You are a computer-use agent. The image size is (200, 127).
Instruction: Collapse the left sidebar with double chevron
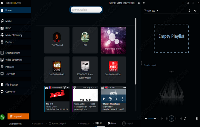[x=2, y=3]
